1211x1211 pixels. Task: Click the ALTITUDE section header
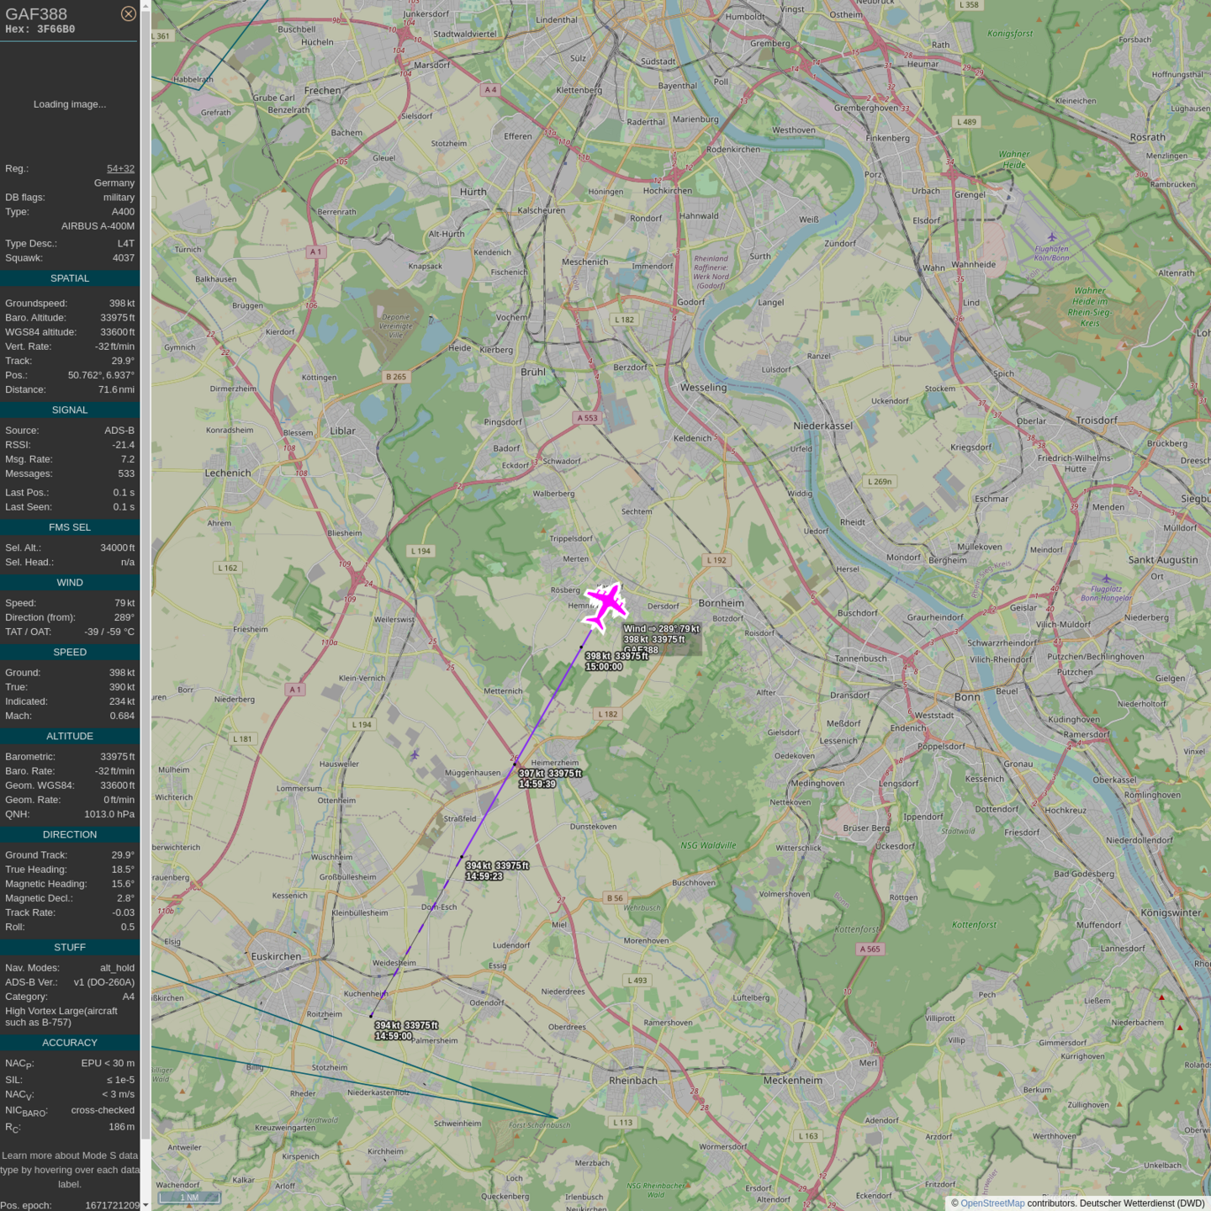(70, 737)
